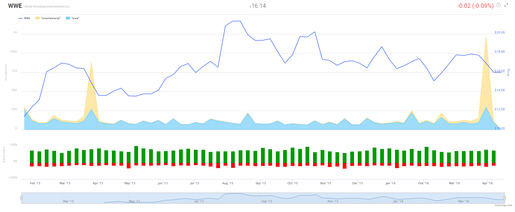
Task: Click the Aug '15 axis label
Action: coord(228,183)
